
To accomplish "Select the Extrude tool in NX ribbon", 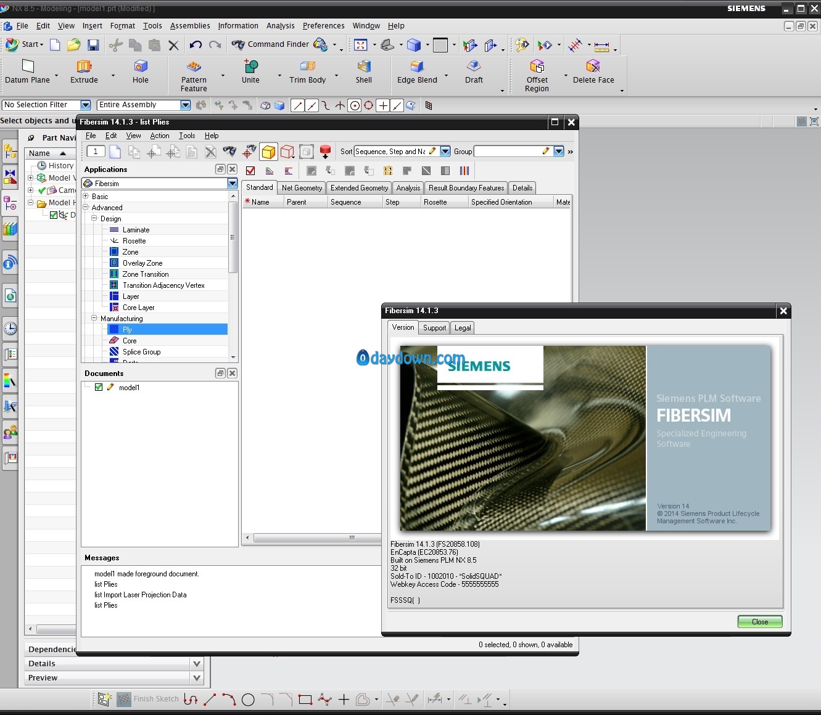I will click(x=84, y=71).
